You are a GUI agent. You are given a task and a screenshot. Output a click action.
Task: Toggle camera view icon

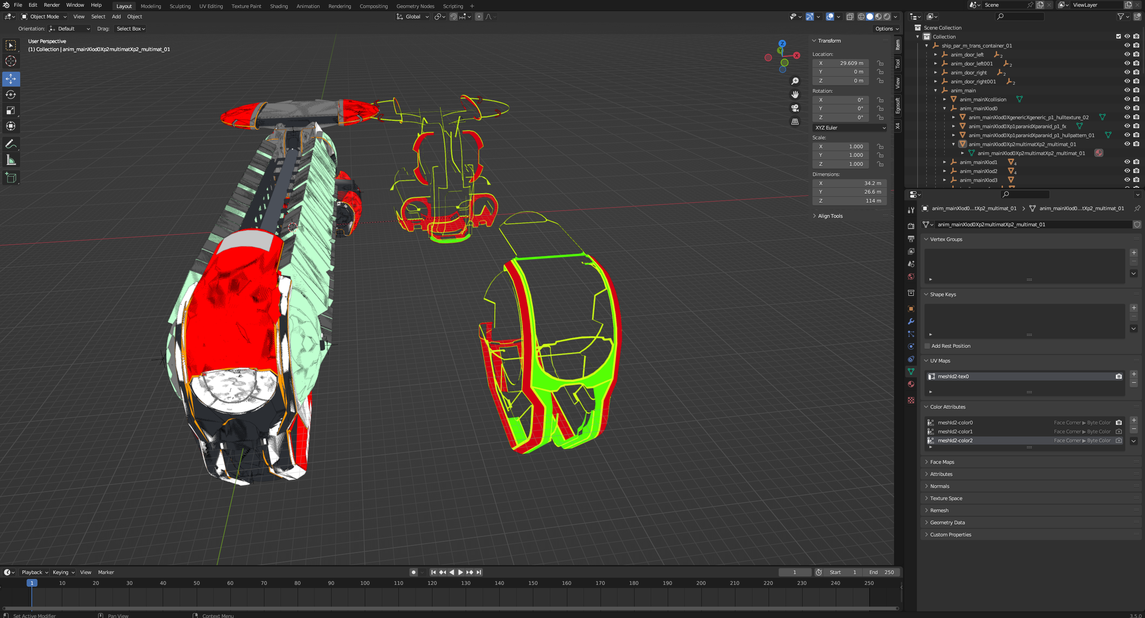pos(795,108)
